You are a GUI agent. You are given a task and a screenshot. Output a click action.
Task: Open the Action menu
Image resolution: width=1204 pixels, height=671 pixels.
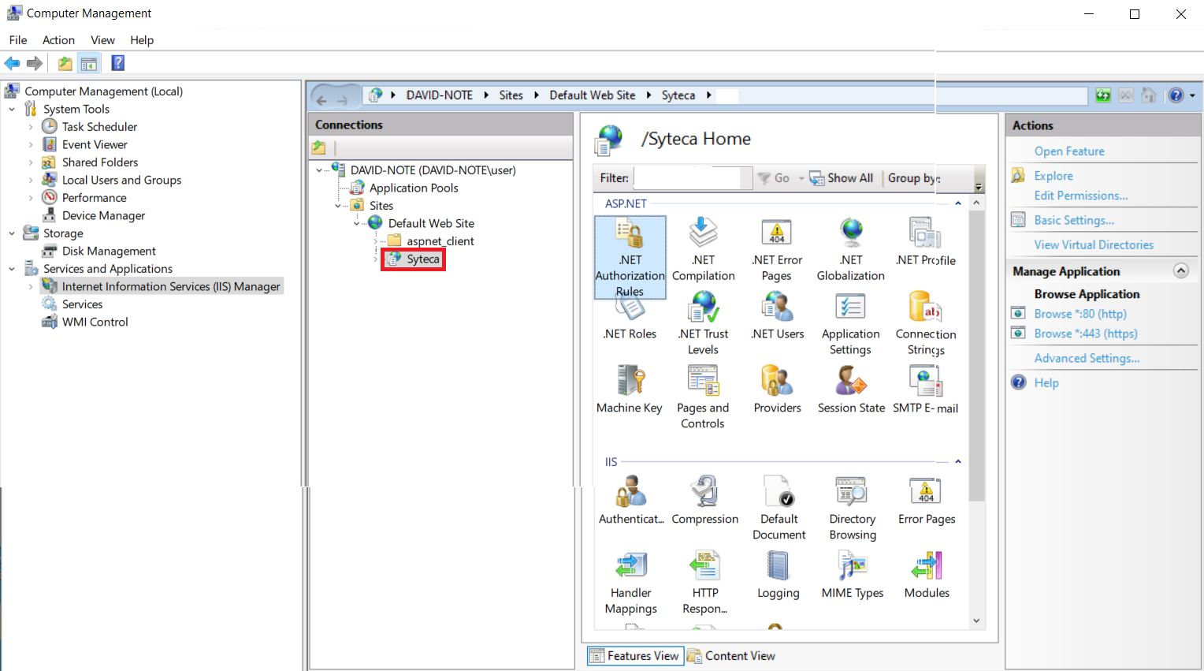58,40
